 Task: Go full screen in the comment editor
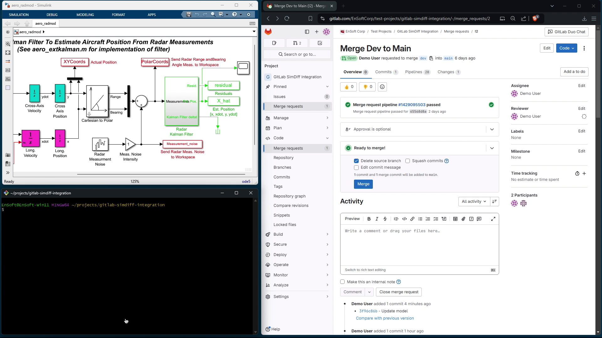(493, 219)
